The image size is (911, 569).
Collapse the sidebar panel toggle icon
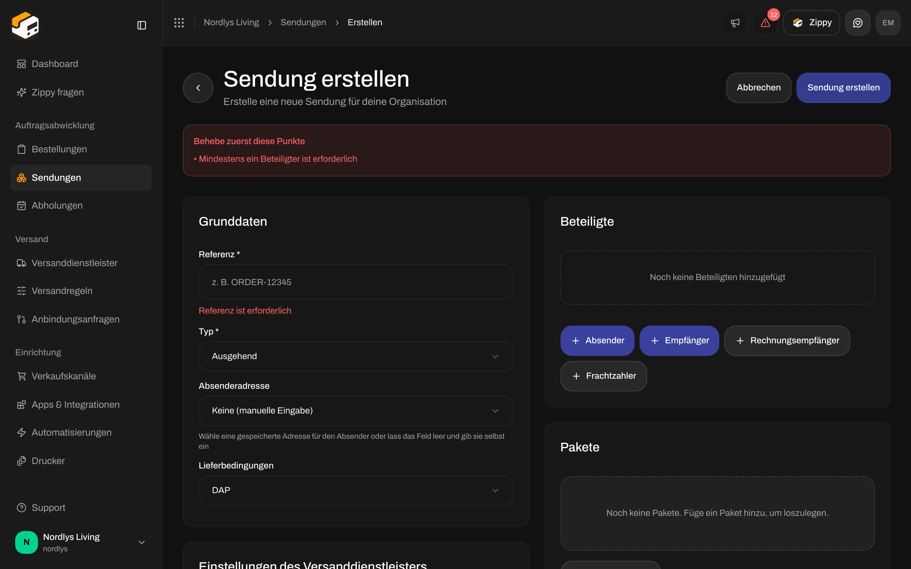point(141,25)
